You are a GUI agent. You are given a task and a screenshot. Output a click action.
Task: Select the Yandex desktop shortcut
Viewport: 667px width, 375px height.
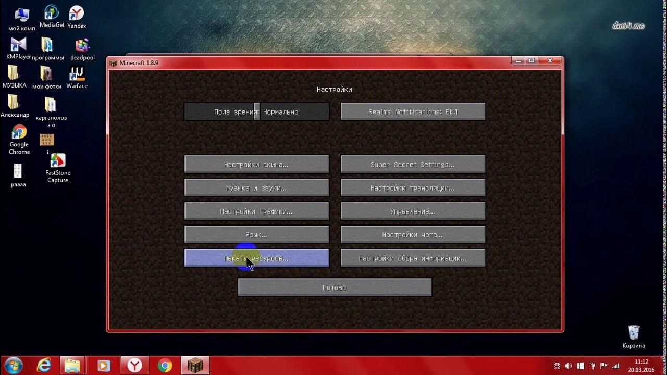click(x=77, y=17)
